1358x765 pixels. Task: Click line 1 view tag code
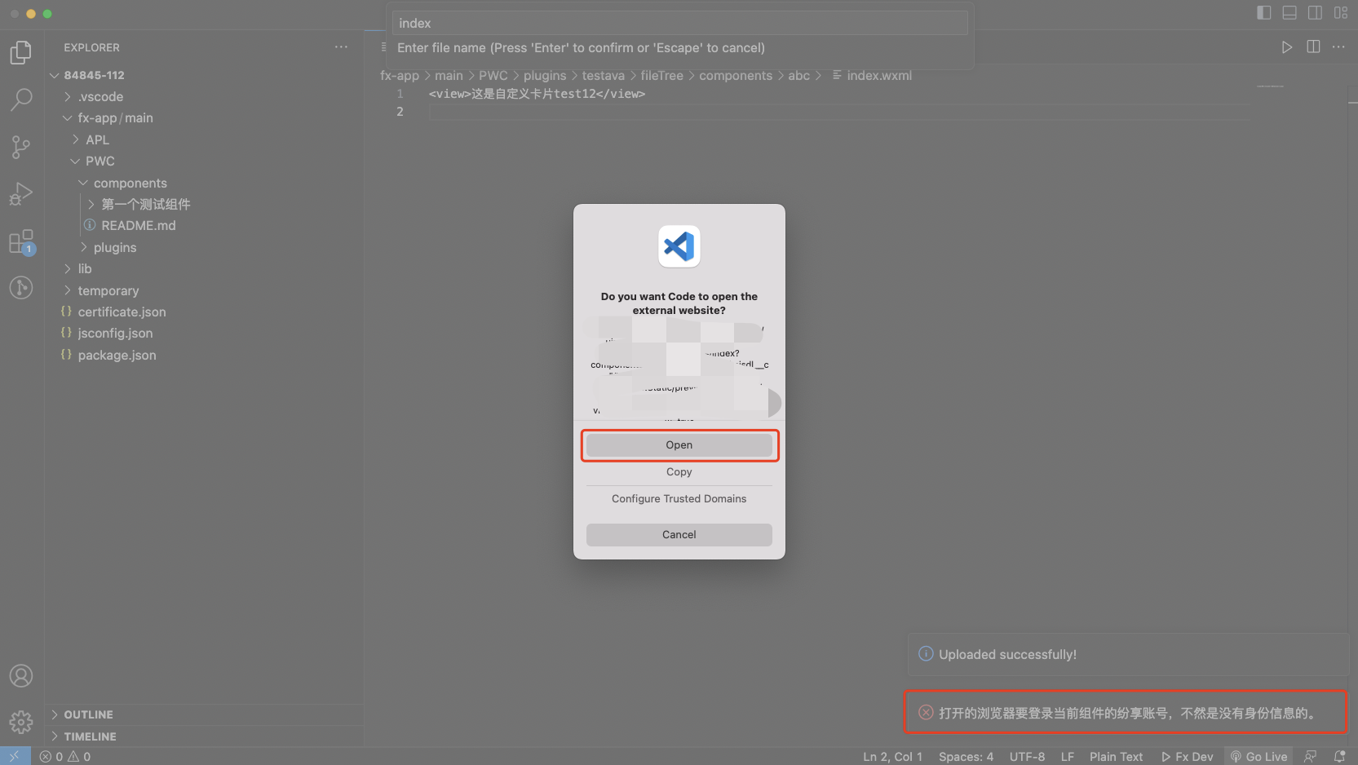tap(537, 94)
